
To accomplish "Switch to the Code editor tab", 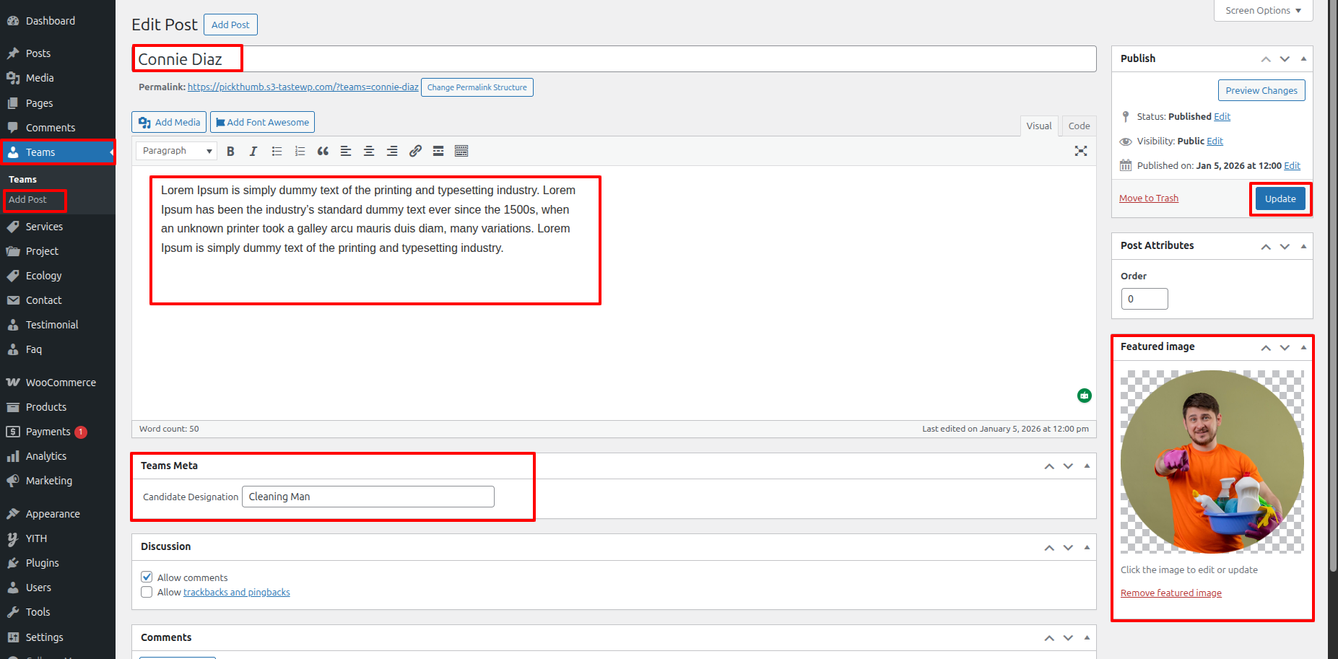I will point(1079,126).
